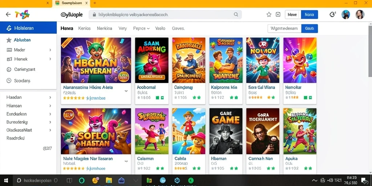Open the Gara Tioeruanist game thumbnail
The image size is (372, 186).
coord(263,131)
